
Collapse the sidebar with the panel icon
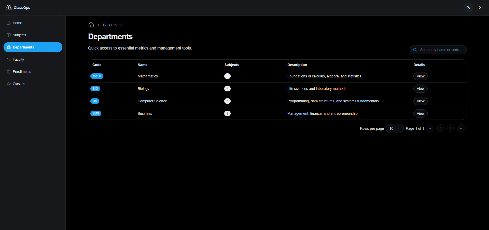coord(61,8)
